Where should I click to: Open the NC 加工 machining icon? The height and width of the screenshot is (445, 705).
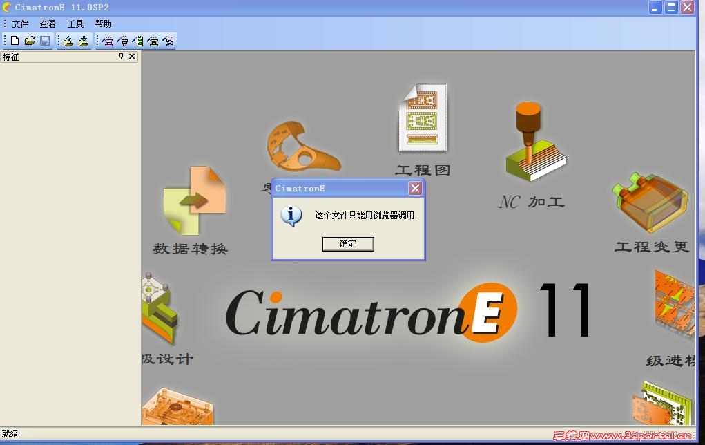pyautogui.click(x=536, y=141)
